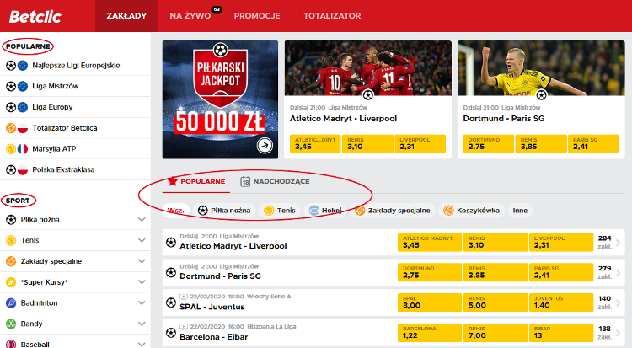Click the arrow button on Jackpot banner
The width and height of the screenshot is (632, 348).
[x=265, y=146]
